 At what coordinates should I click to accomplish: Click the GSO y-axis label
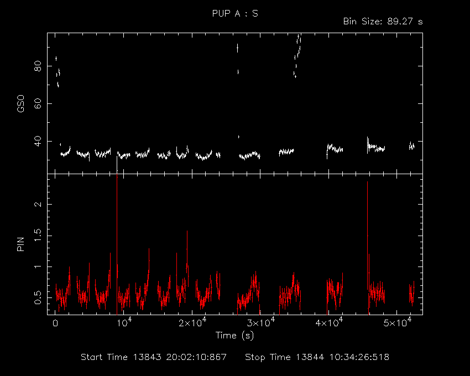tap(20, 103)
